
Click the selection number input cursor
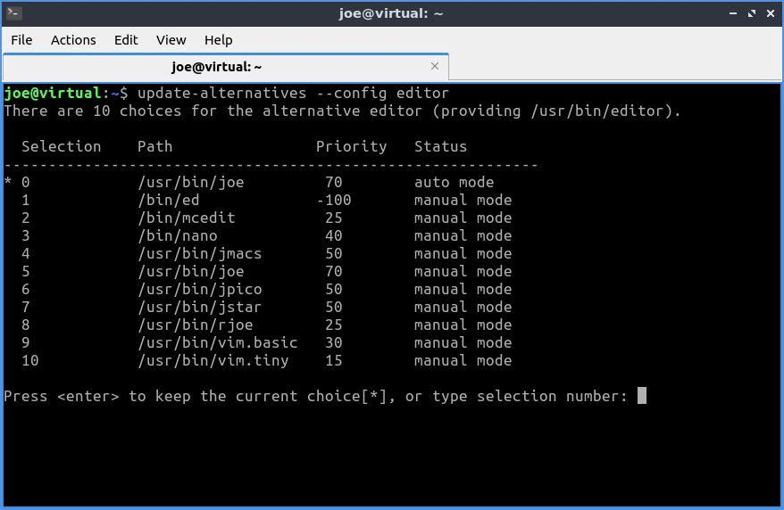pyautogui.click(x=642, y=396)
